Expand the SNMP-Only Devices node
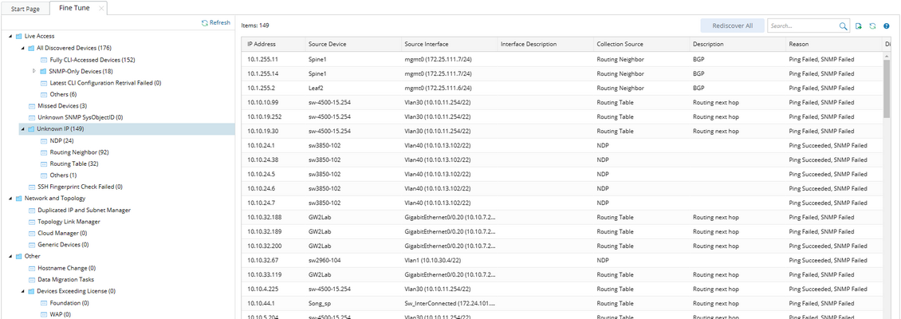Viewport: 901px width, 319px height. (x=34, y=71)
